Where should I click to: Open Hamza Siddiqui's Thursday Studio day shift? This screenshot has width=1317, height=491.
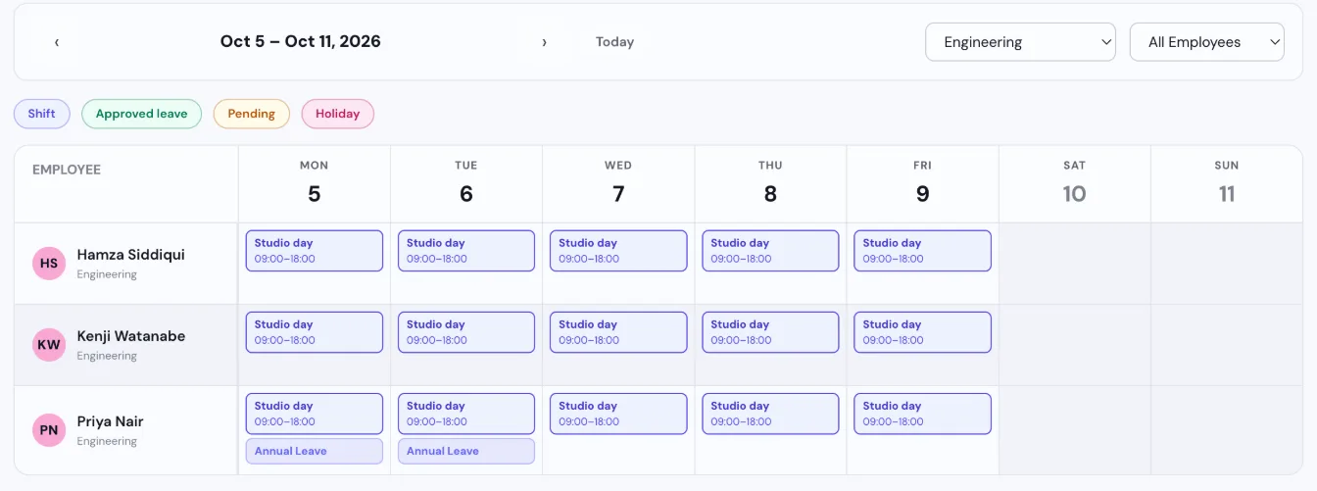[770, 251]
